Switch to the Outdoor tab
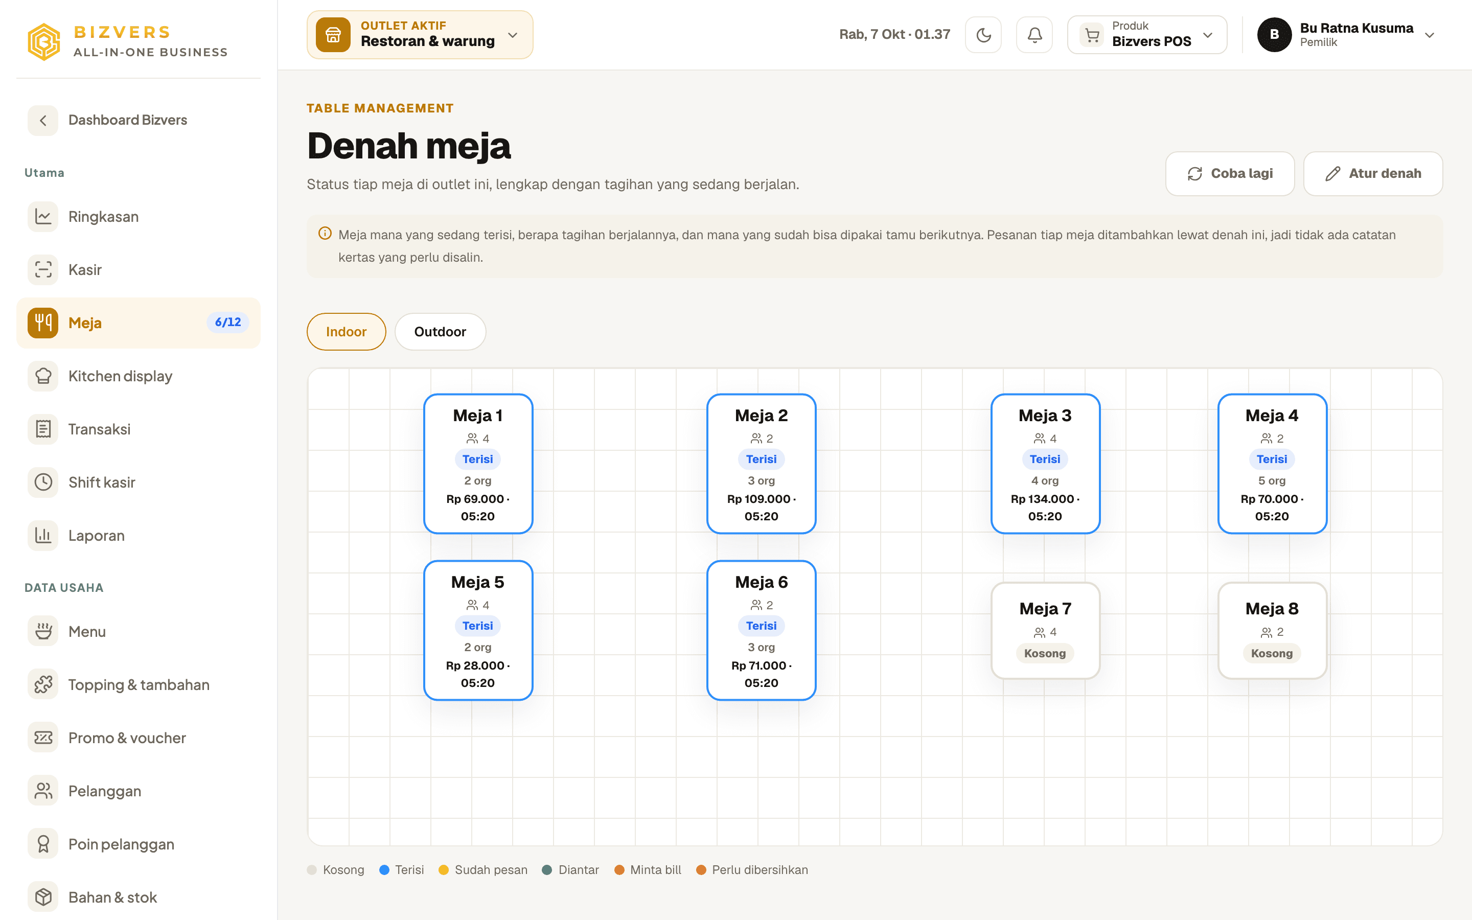Screen dimensions: 1472x920 click(440, 332)
